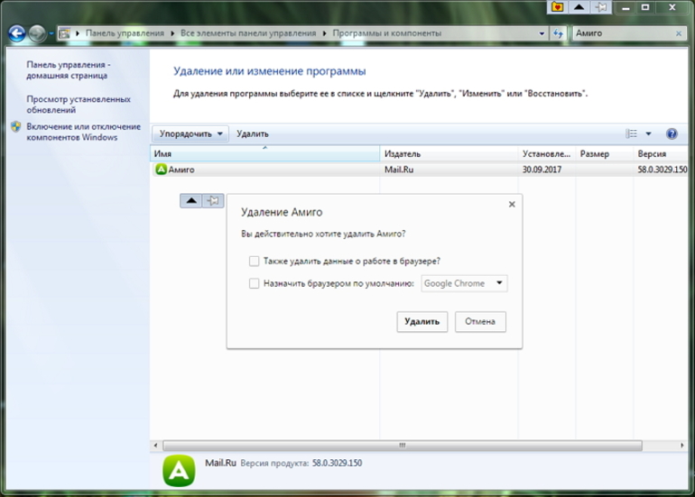
Task: Open 'Просмотр установленных обновлений' link
Action: pyautogui.click(x=79, y=105)
